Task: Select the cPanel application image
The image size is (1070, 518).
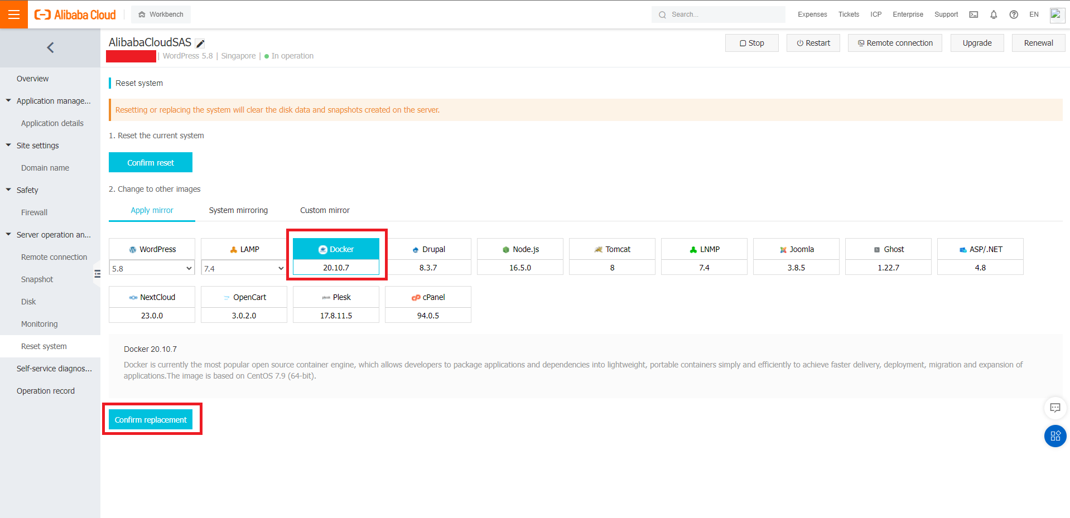Action: pos(428,304)
